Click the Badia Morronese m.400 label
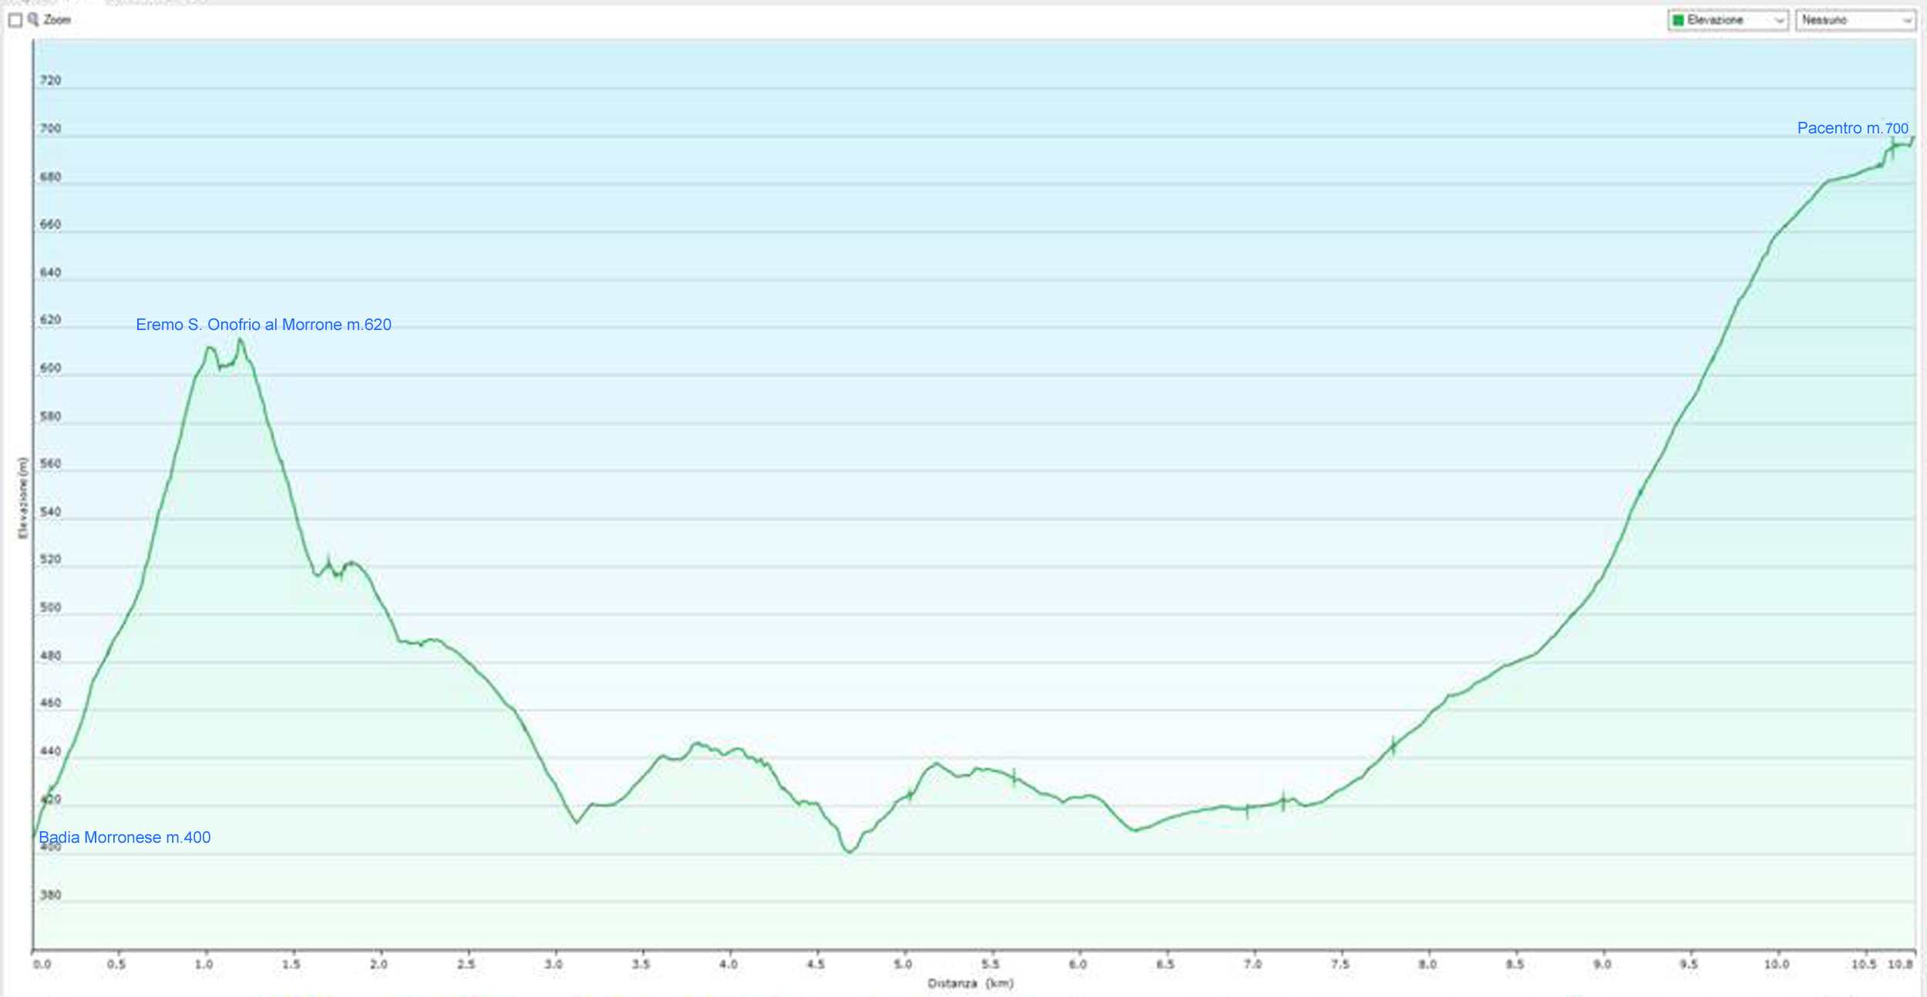This screenshot has width=1927, height=997. [x=124, y=837]
